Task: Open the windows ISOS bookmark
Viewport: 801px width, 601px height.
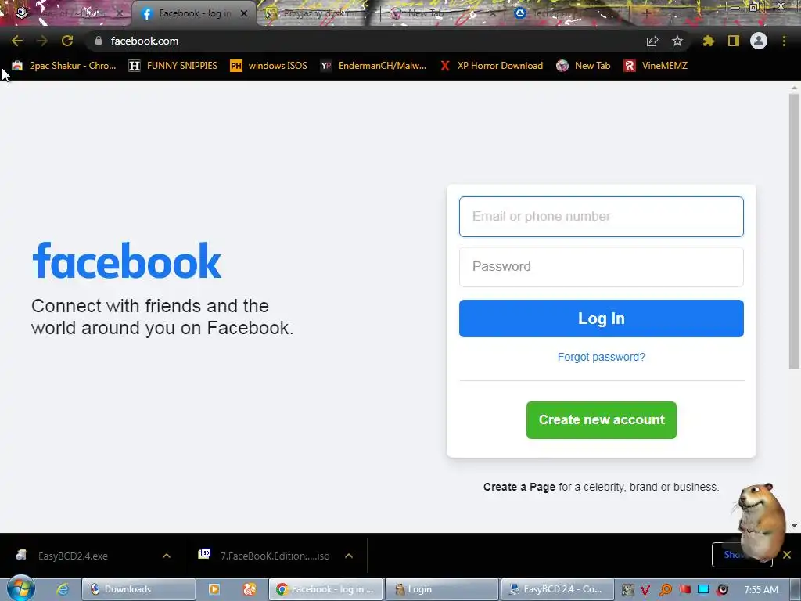Action: coord(269,66)
